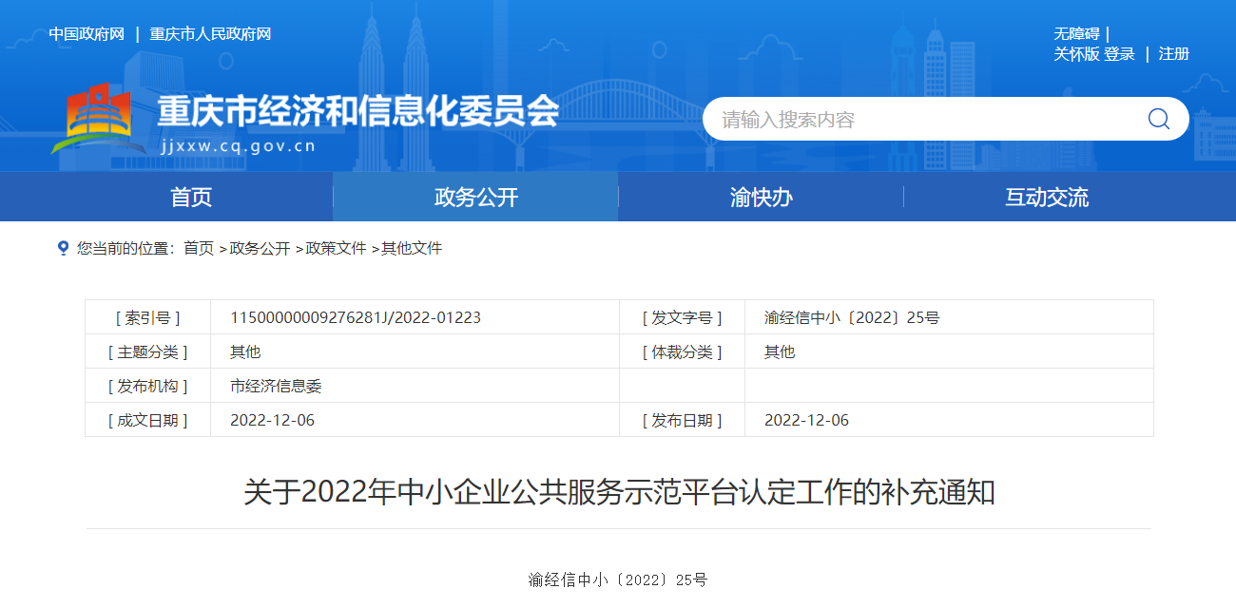Click the site title 重庆市经济和信息化委员会

(x=357, y=112)
